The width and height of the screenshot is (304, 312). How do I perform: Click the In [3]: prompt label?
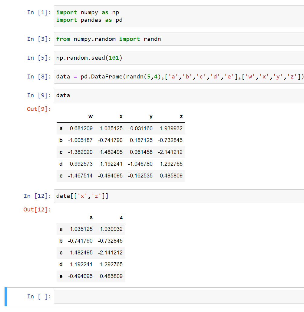pyautogui.click(x=39, y=39)
